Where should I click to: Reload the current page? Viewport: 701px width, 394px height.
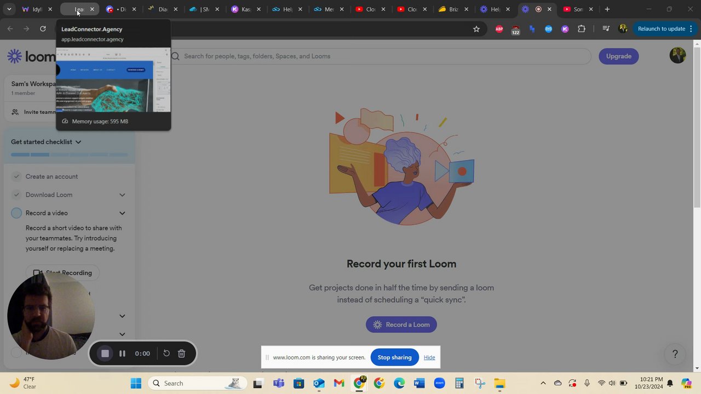point(43,29)
